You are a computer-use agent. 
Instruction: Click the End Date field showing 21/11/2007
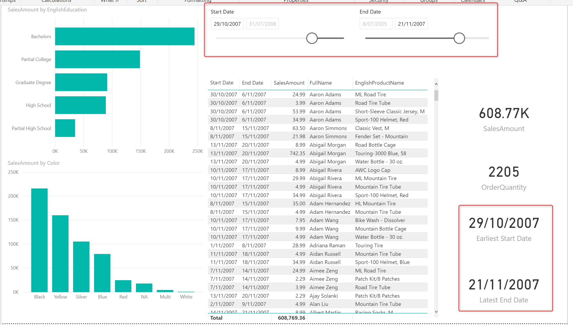[x=411, y=24]
